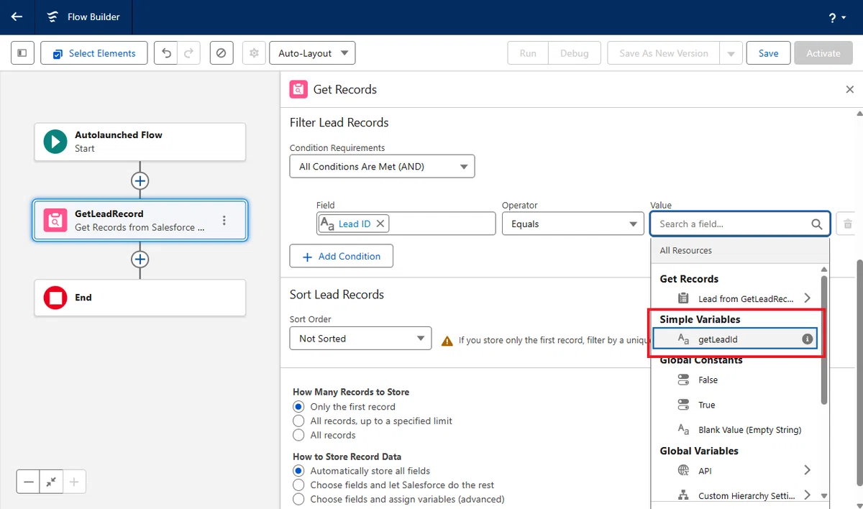This screenshot has height=509, width=863.
Task: Click the Save button
Action: (x=768, y=53)
